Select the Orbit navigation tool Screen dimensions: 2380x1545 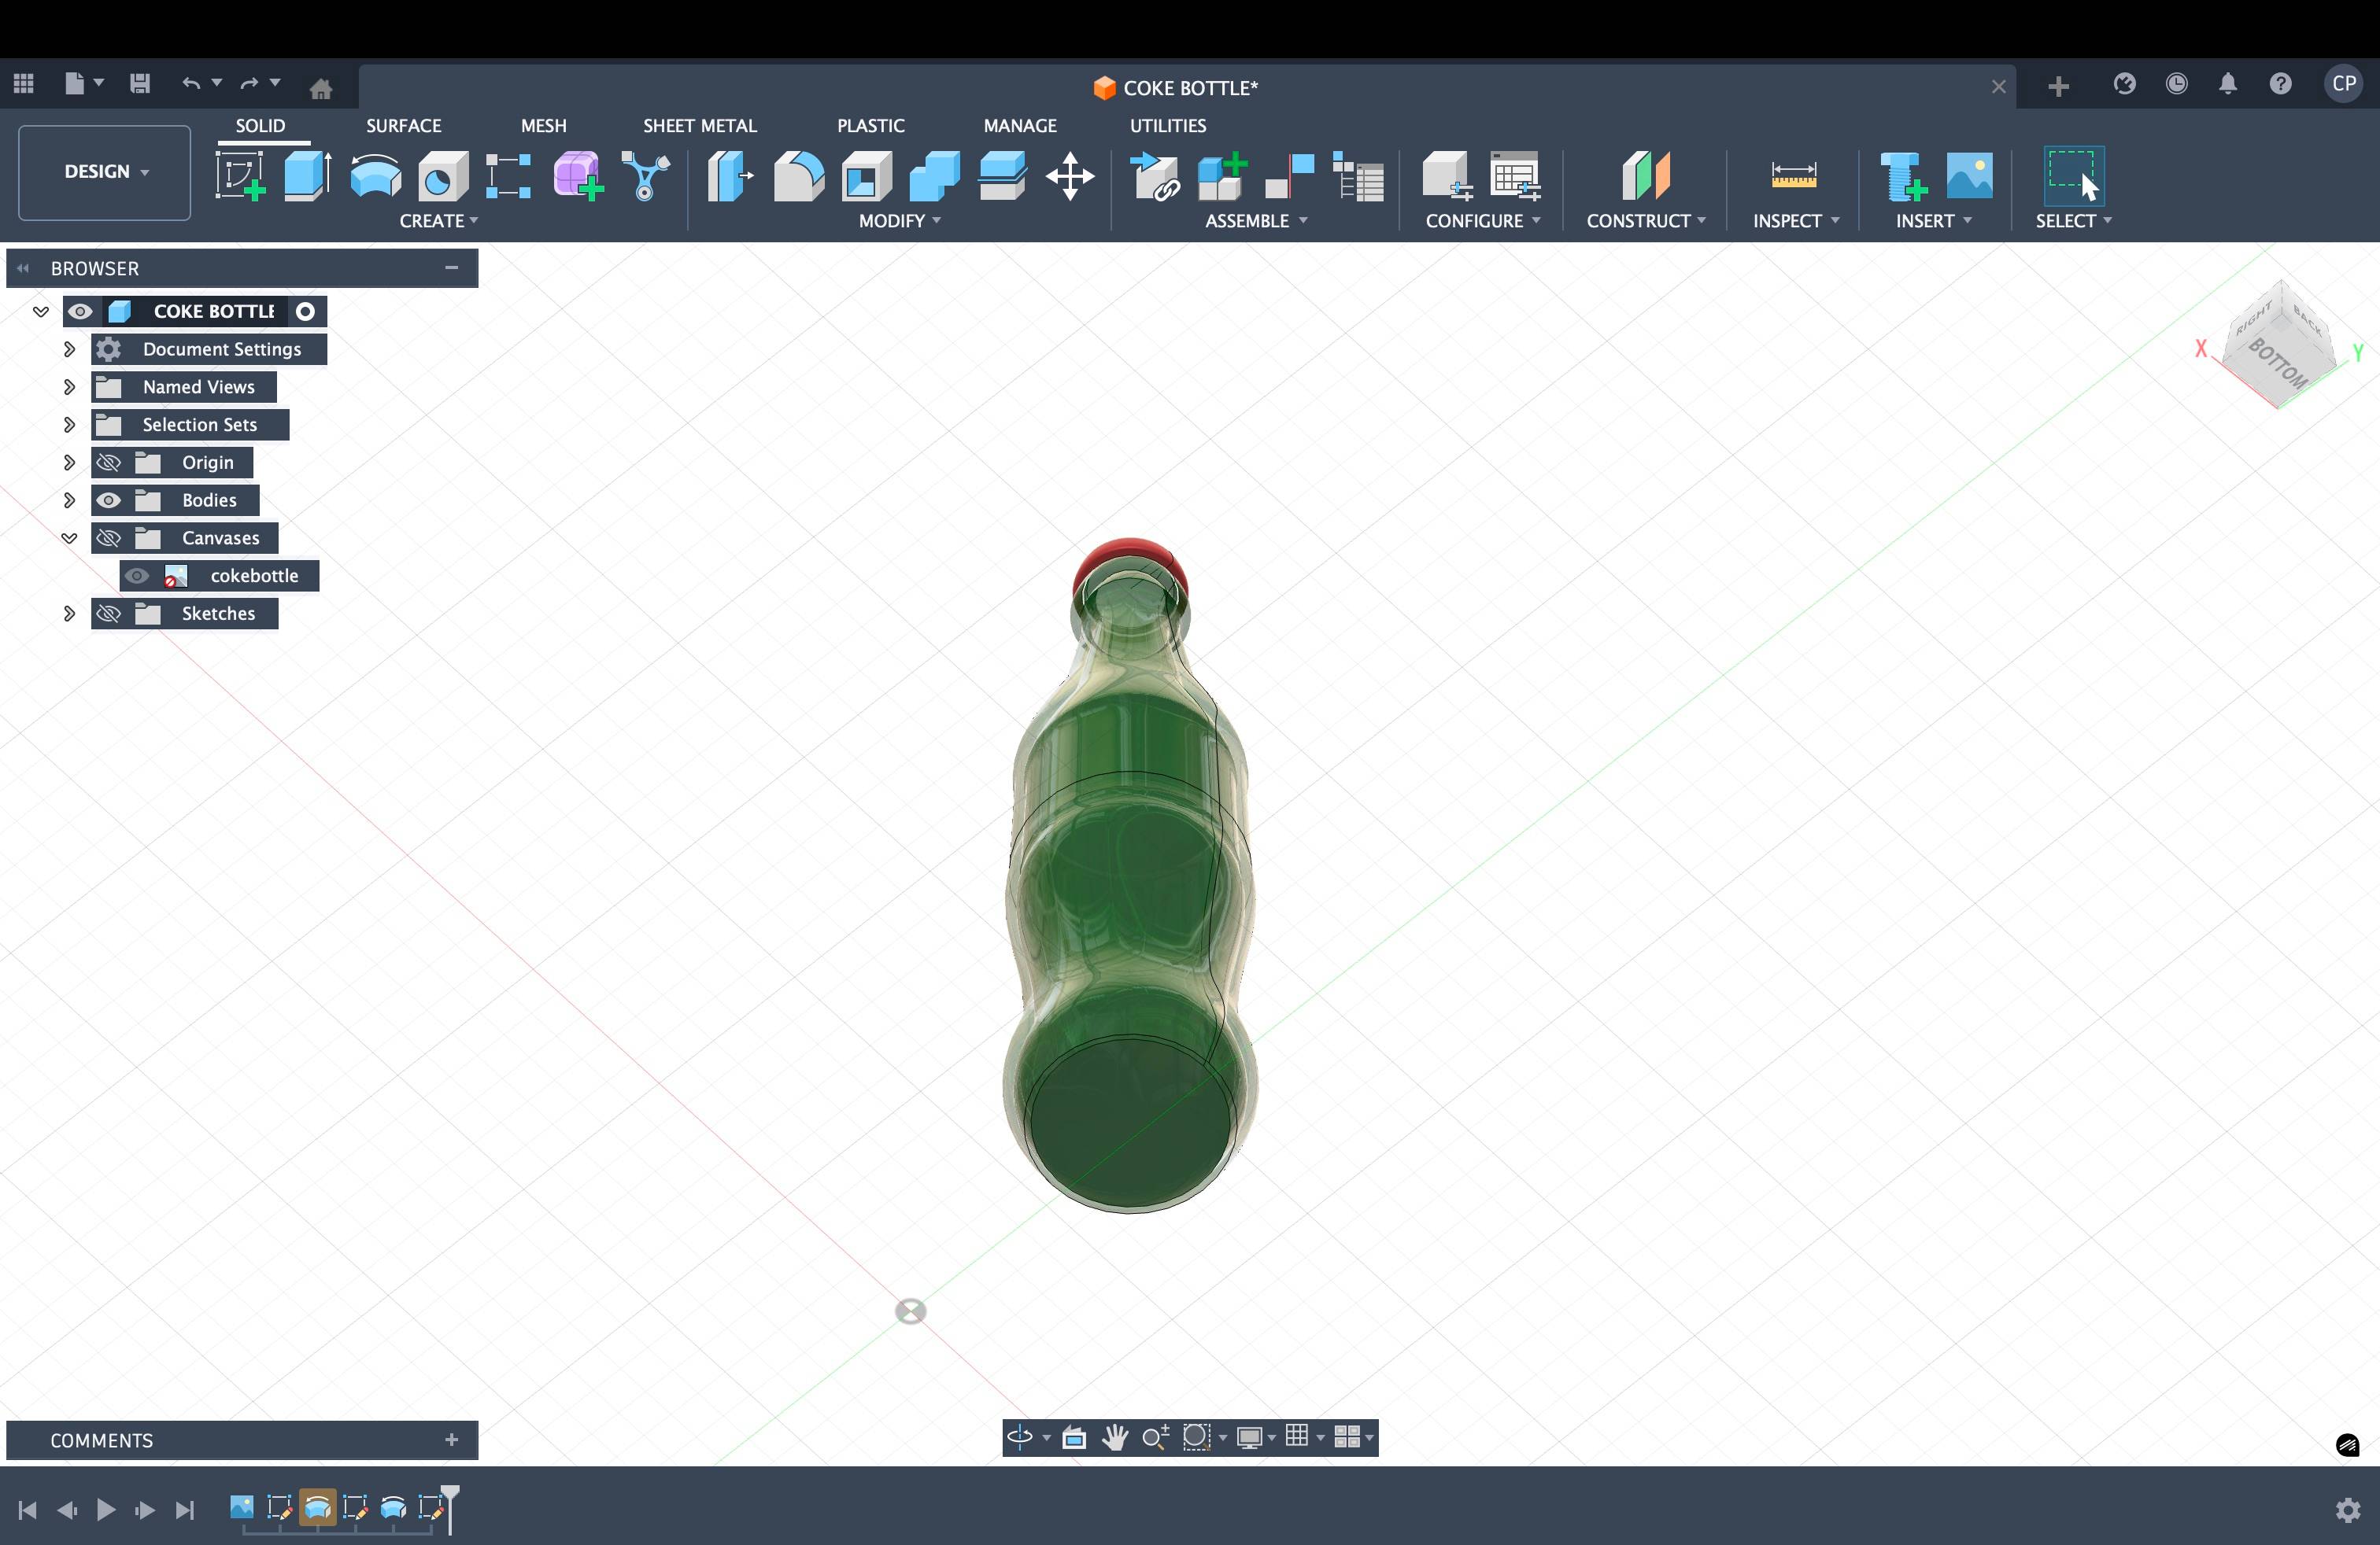click(1020, 1437)
